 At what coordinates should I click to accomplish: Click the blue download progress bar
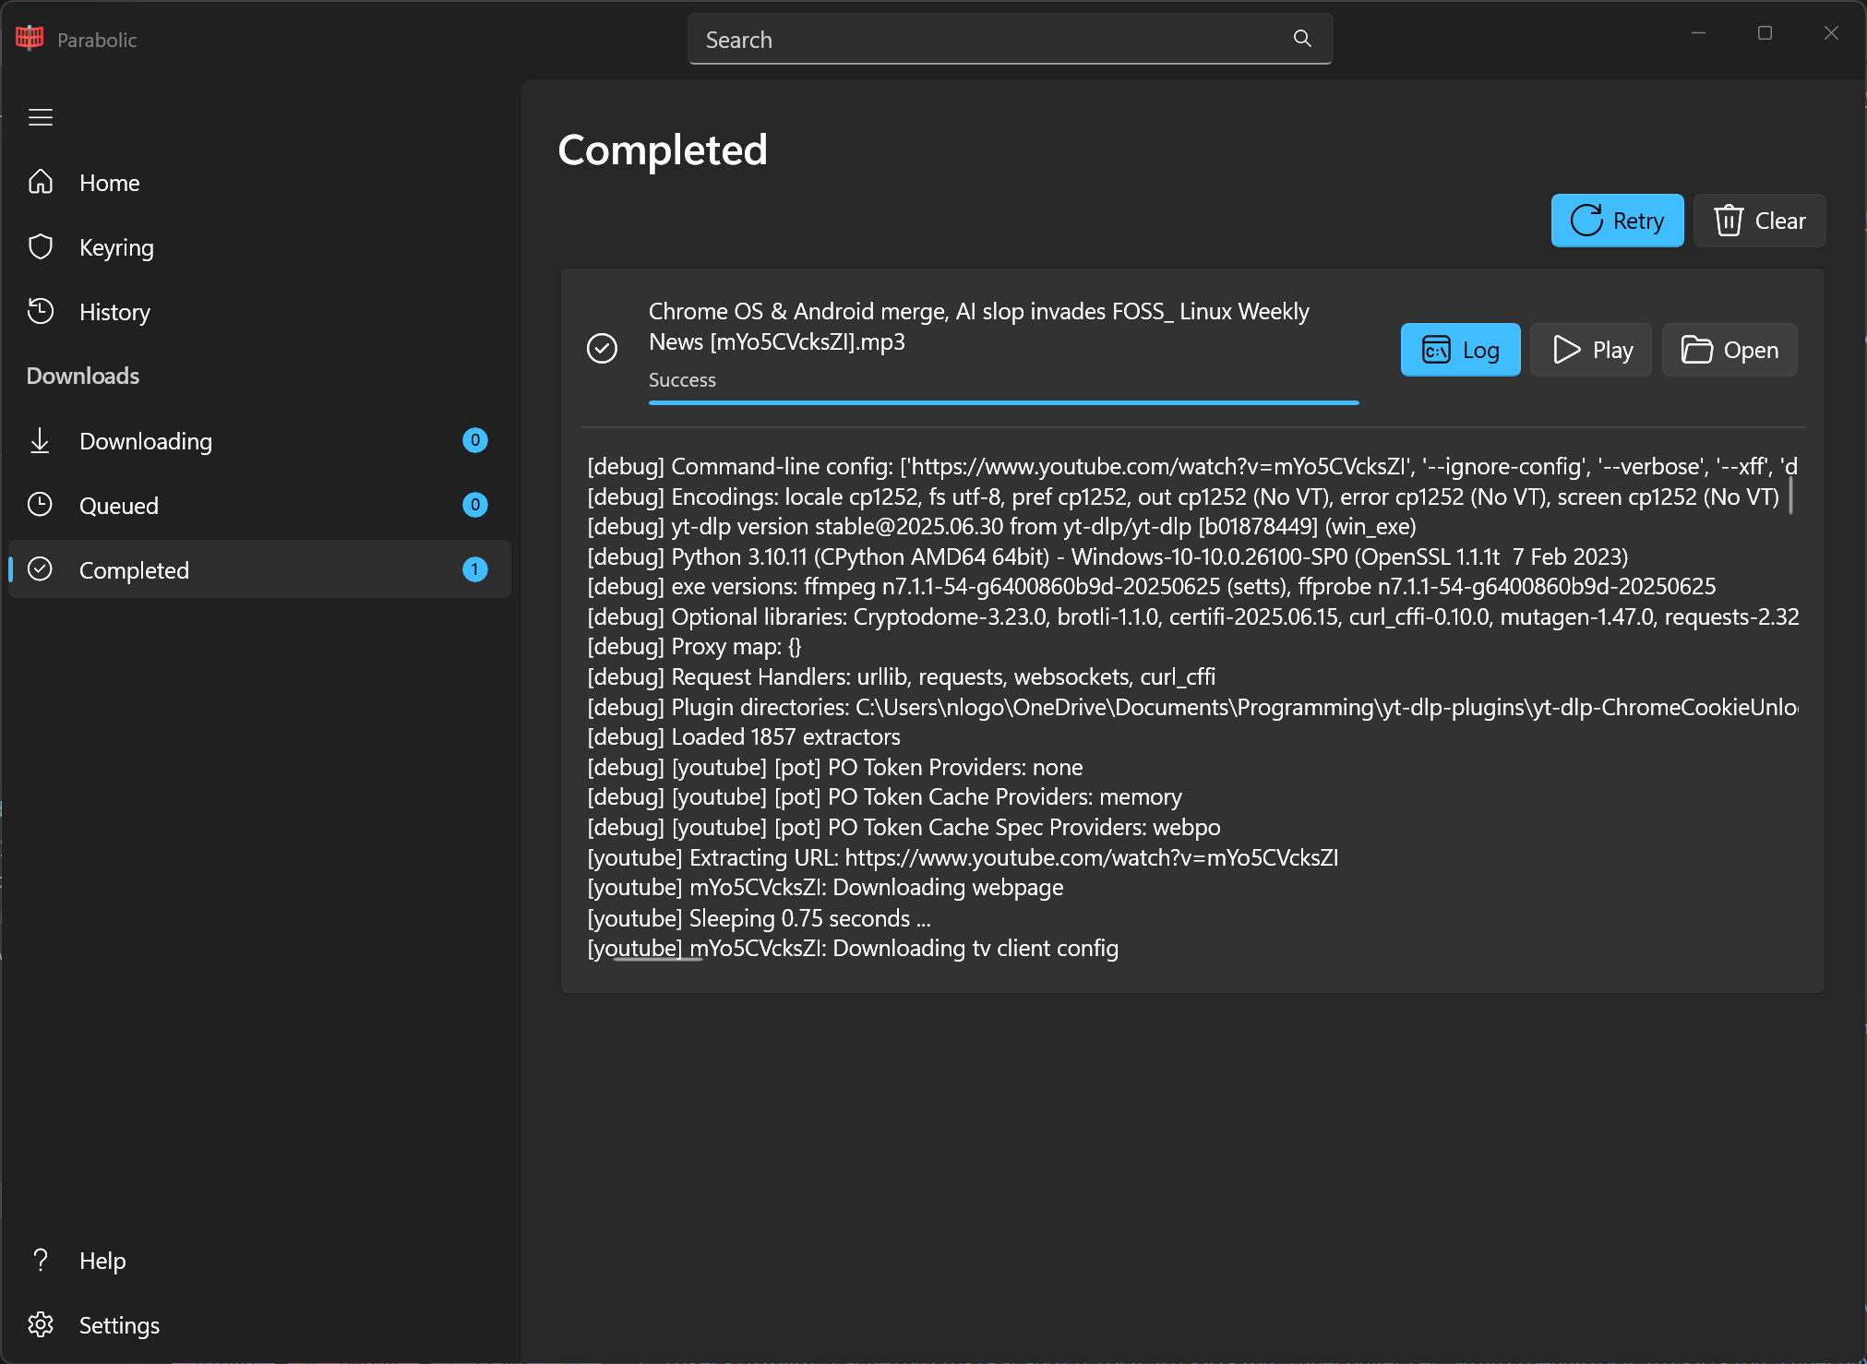(x=1003, y=402)
